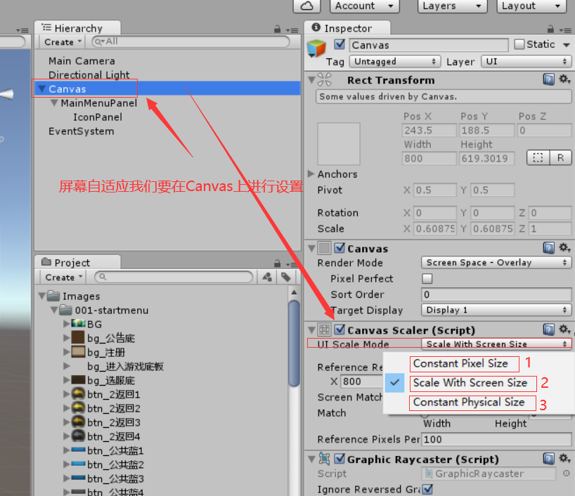Toggle the Canvas GameObject active checkbox
This screenshot has width=575, height=496.
point(340,44)
